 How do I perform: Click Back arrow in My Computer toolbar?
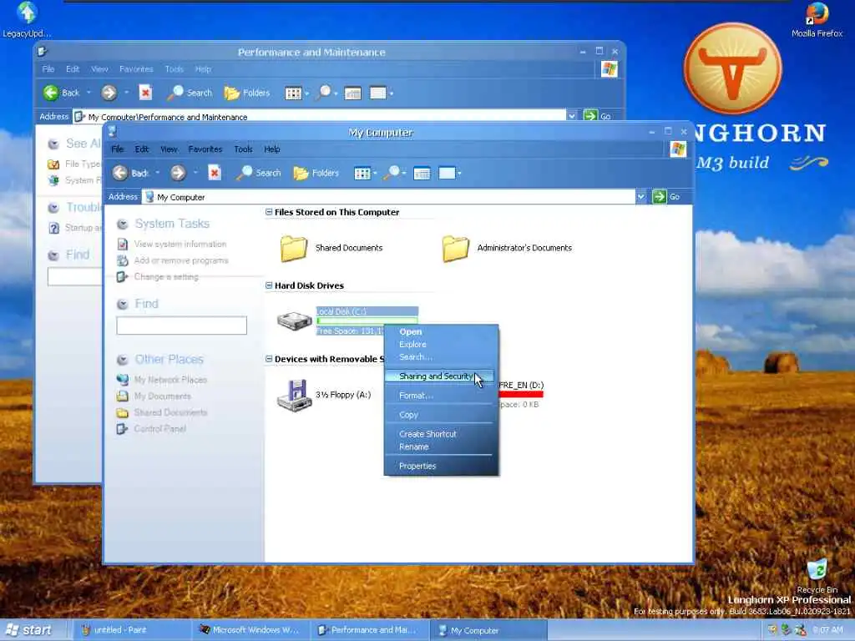point(120,173)
